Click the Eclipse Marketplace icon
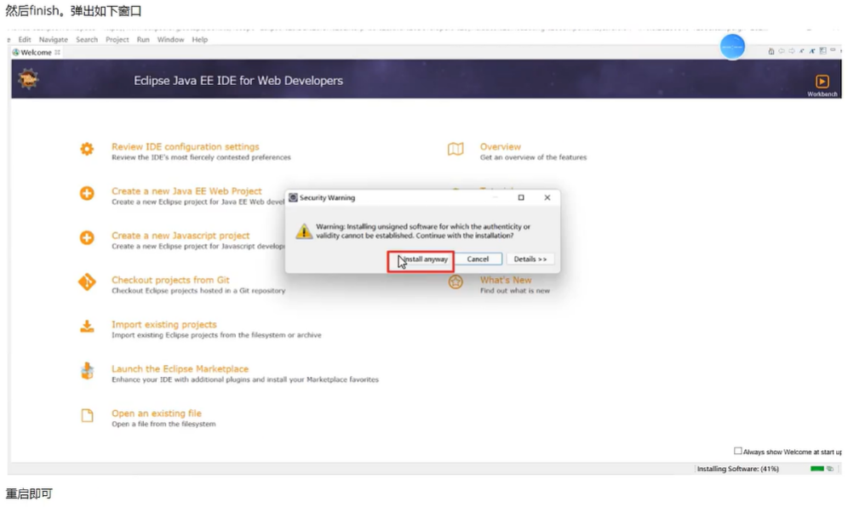Screen dimensions: 848x507 click(87, 371)
